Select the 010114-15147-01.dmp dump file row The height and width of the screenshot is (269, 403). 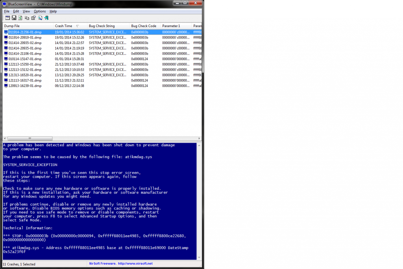pos(25,59)
